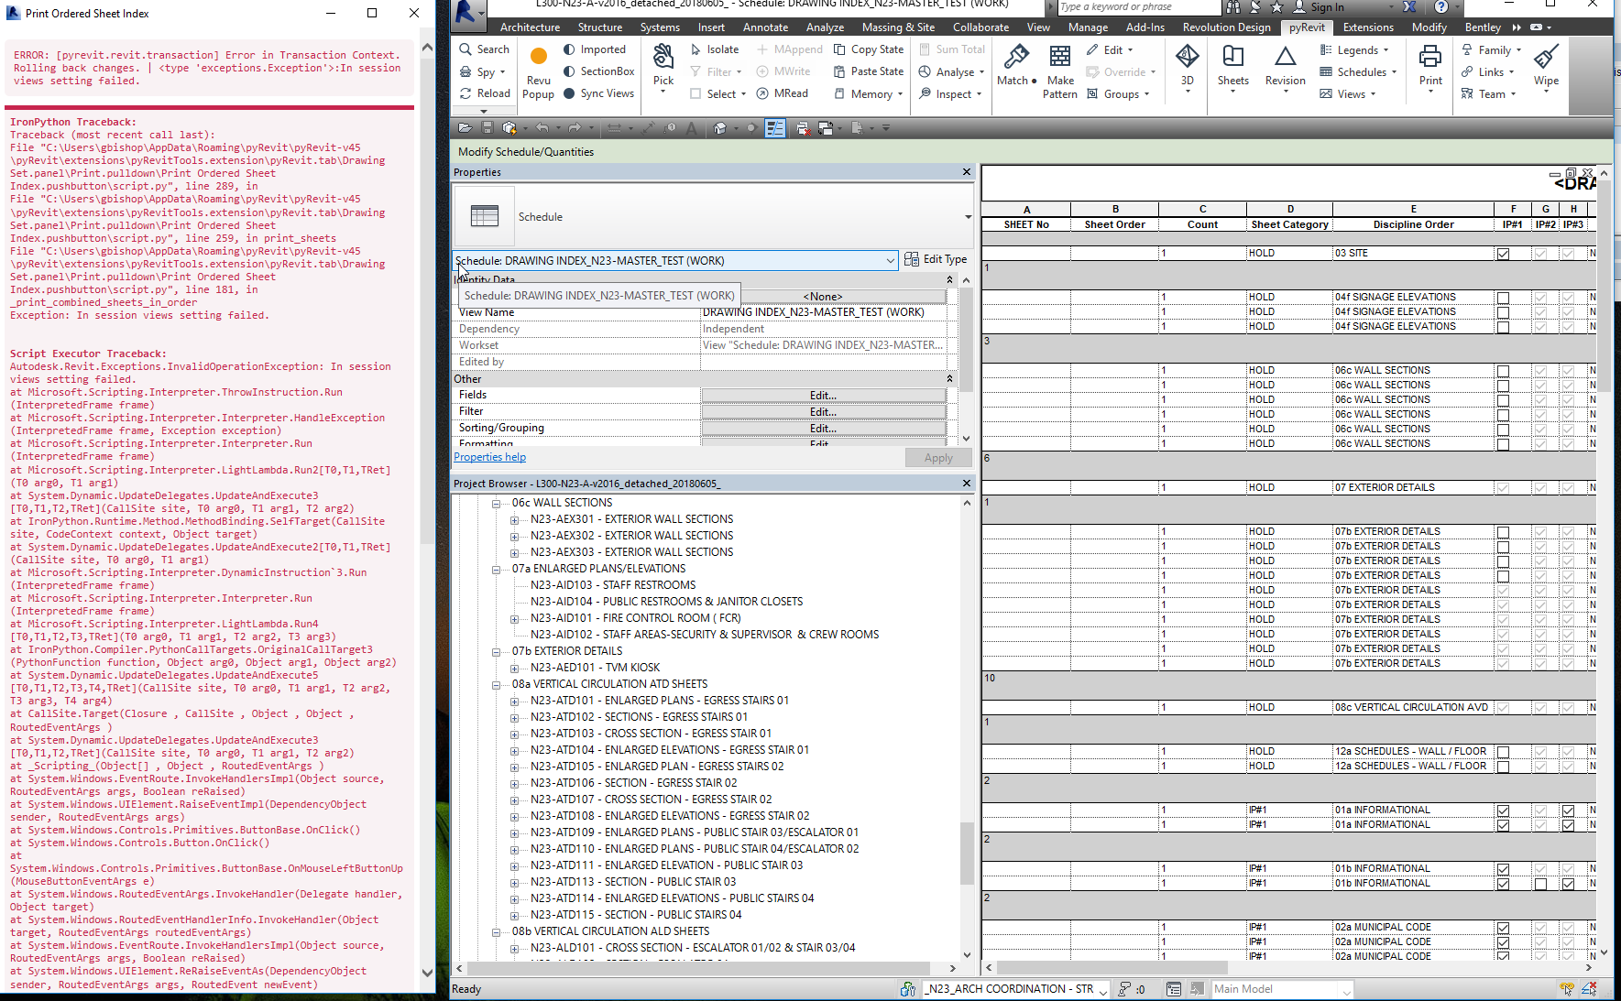Open the Make Pattern tool
The height and width of the screenshot is (1001, 1621).
[x=1060, y=72]
